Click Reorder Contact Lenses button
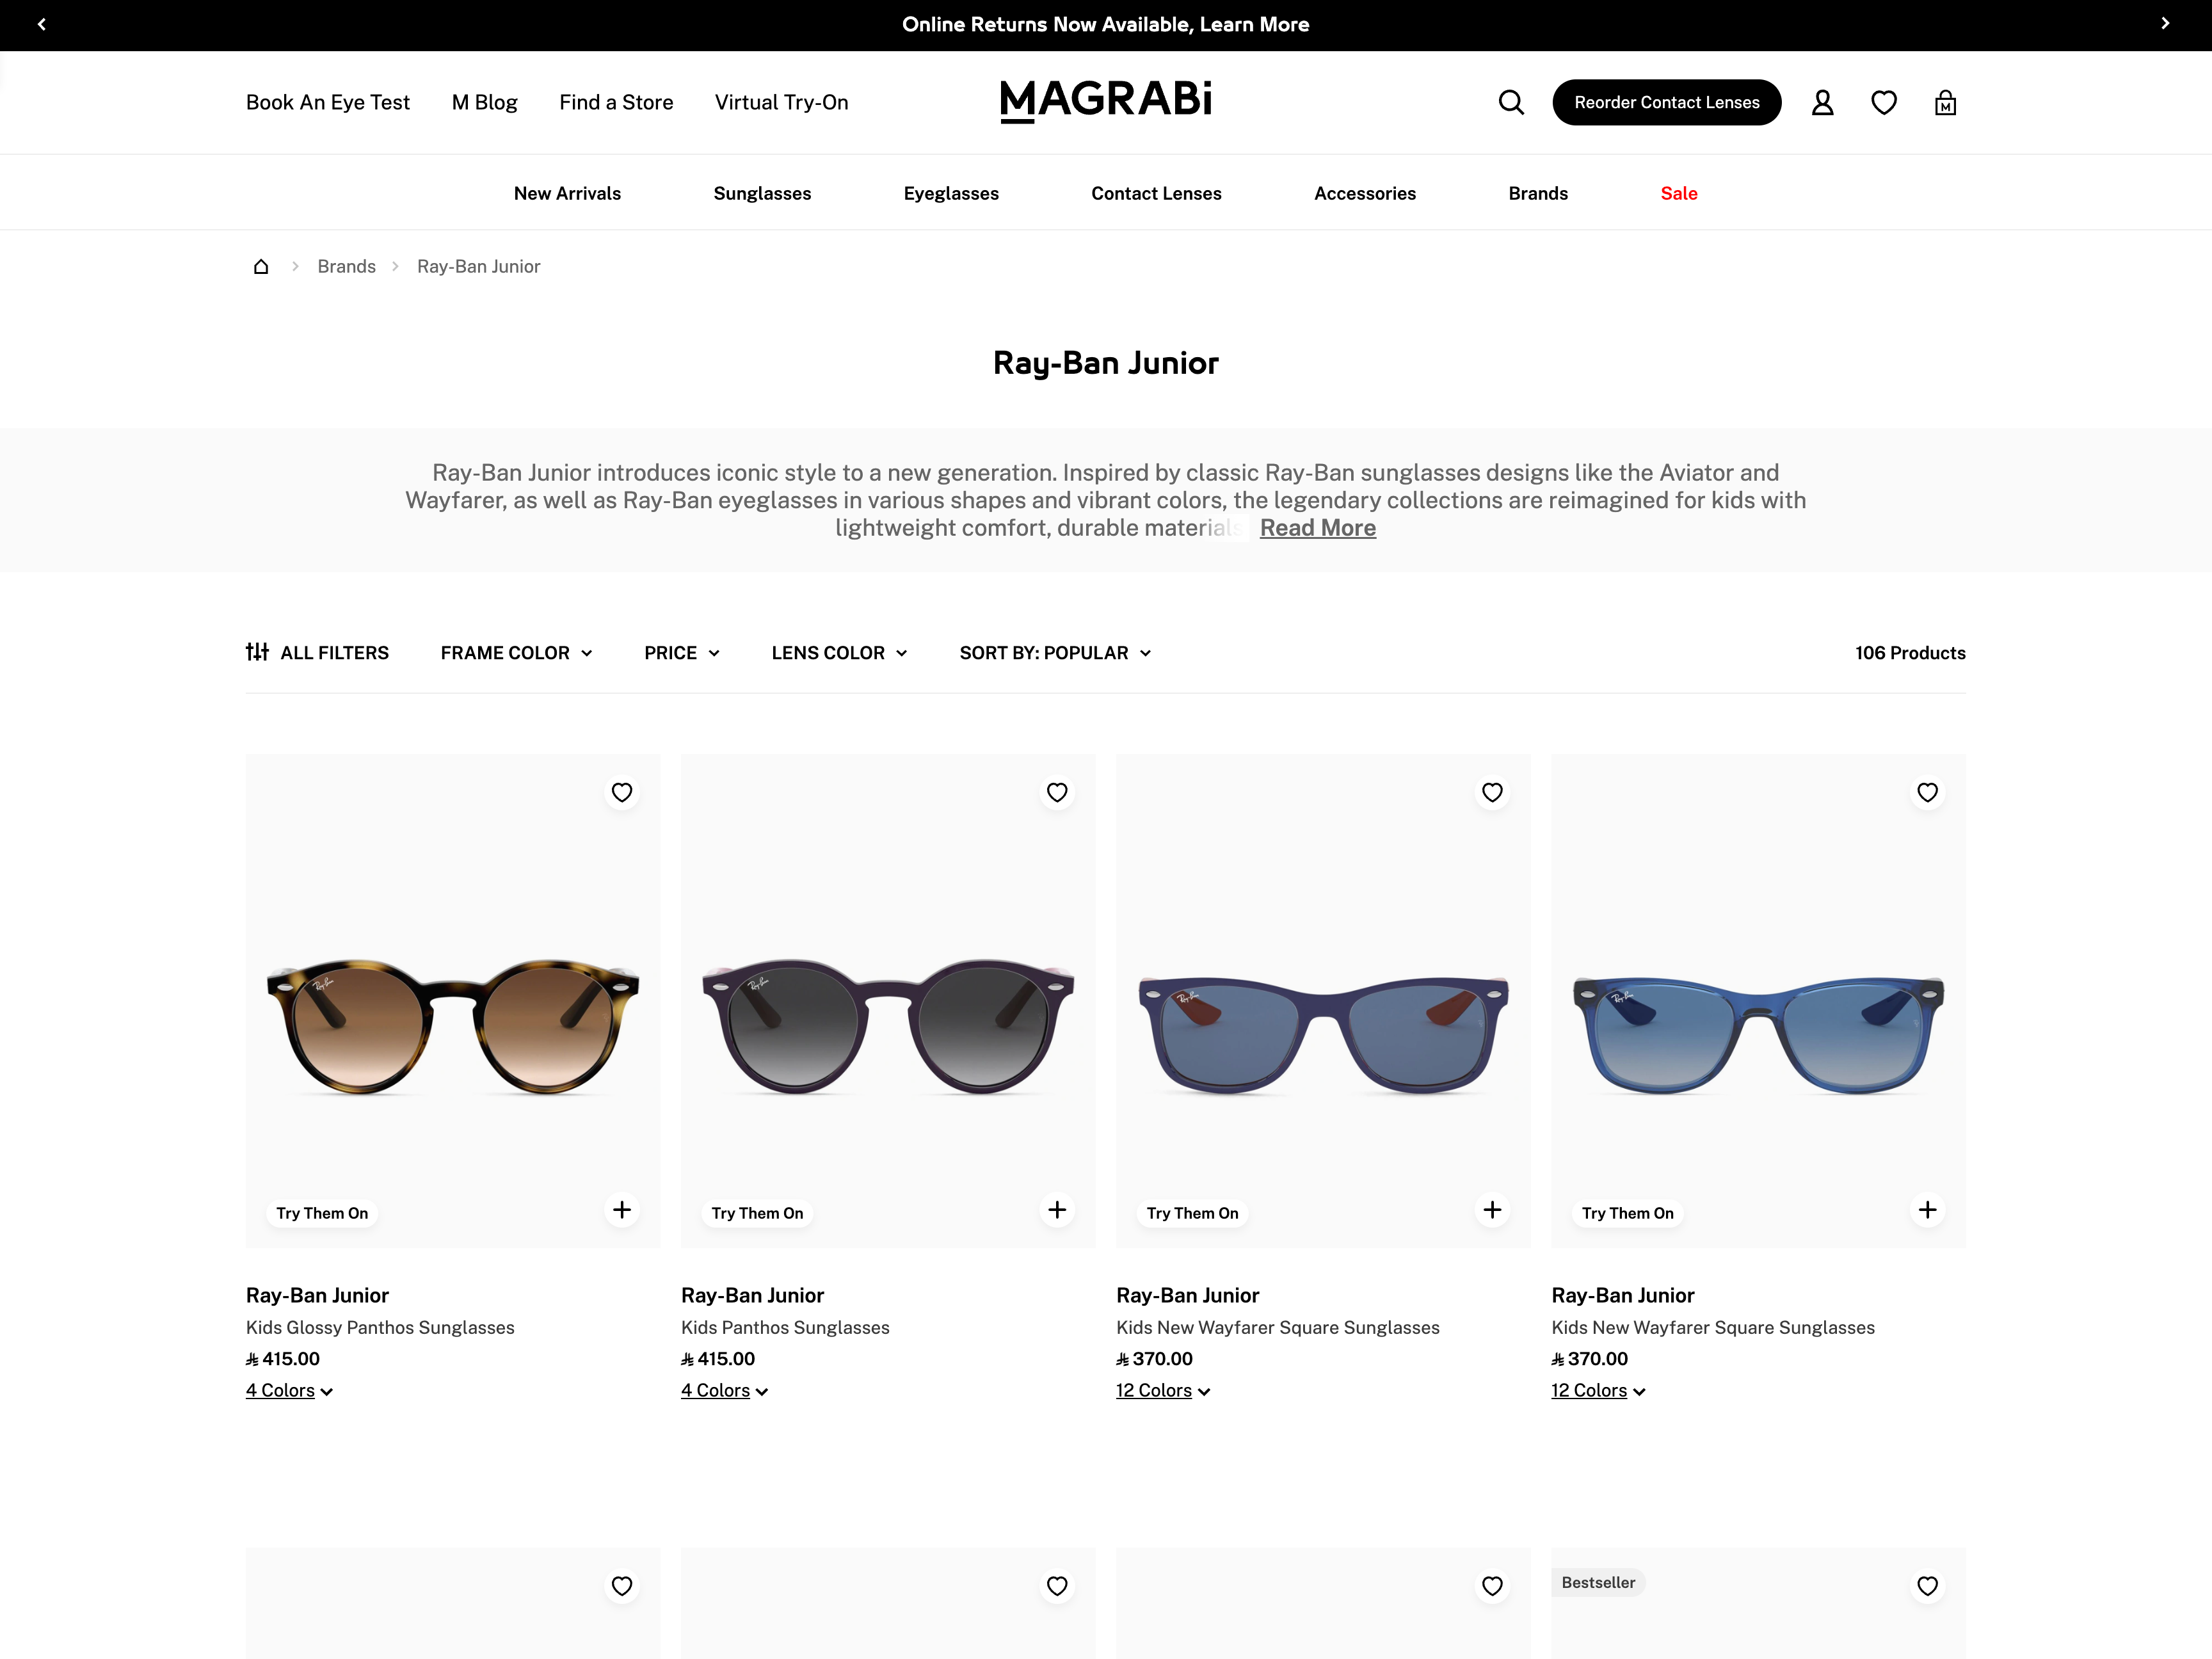 1666,102
